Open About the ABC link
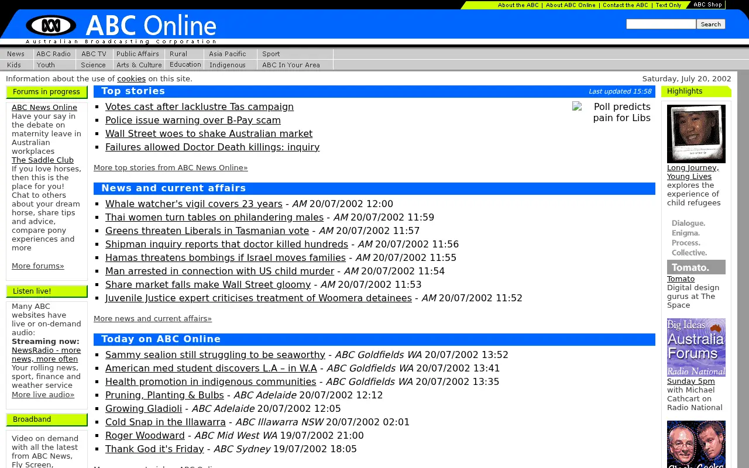 pyautogui.click(x=518, y=5)
